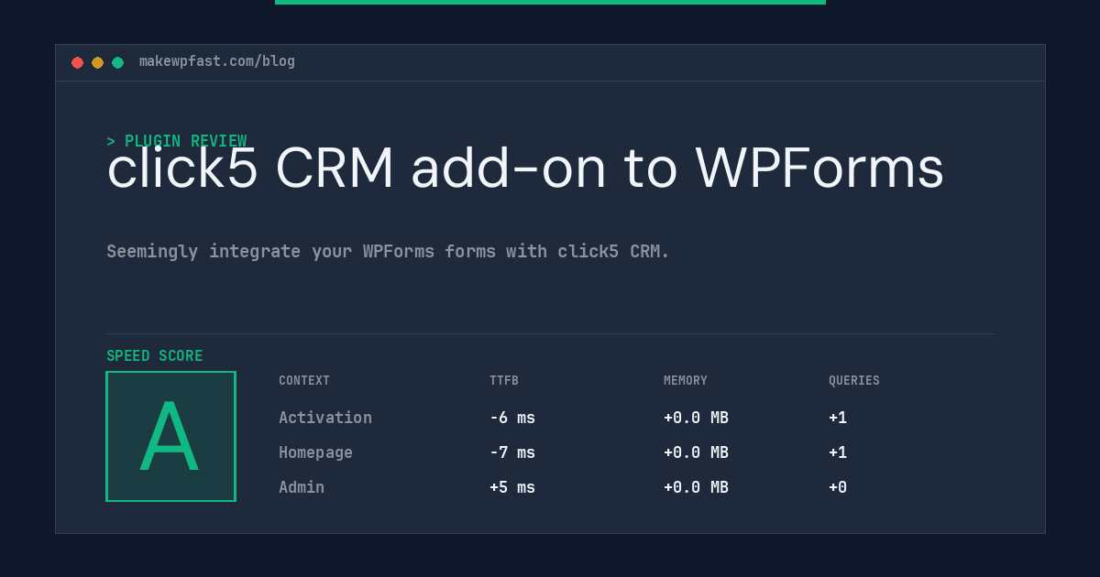Click the 'click5 CRM add-on to WPForms' title
Image resolution: width=1100 pixels, height=577 pixels.
(x=525, y=169)
